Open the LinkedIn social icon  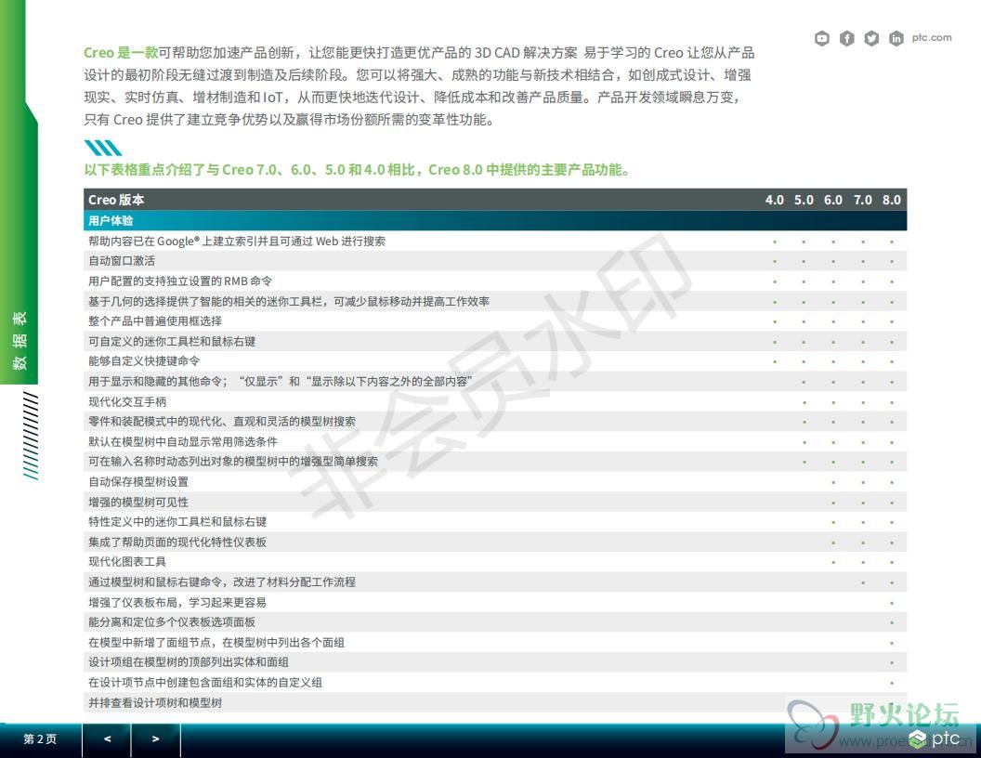pos(896,39)
